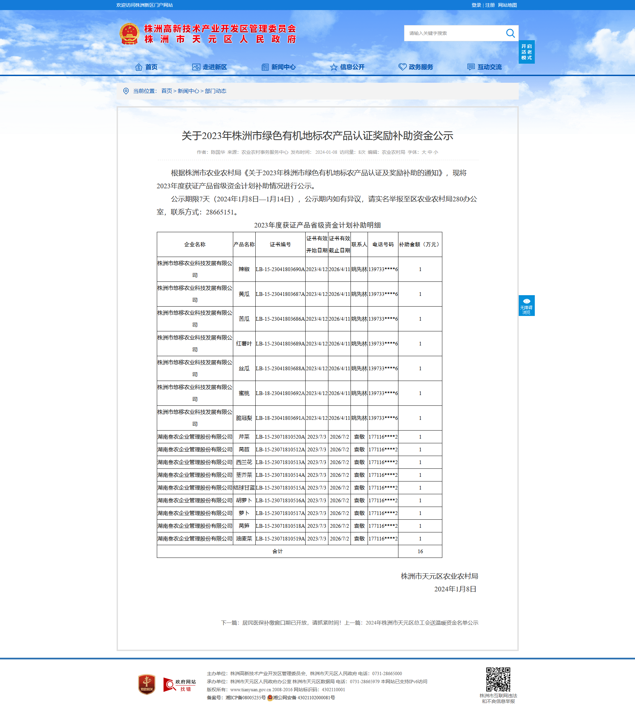Click the 欢迎访问株洲新区门户网站 welcome text

[144, 5]
